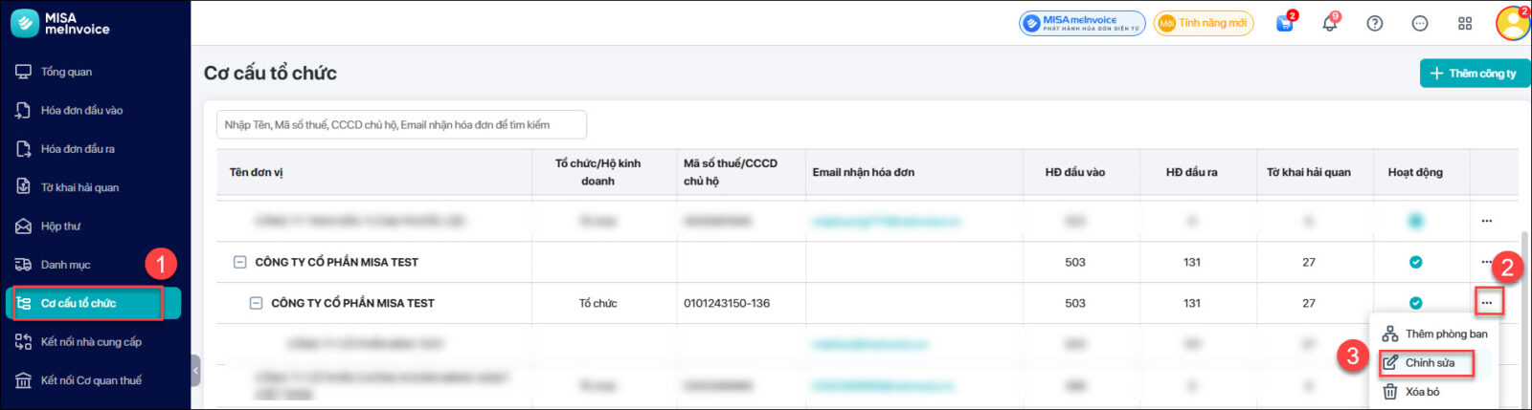Open Hộp thư in sidebar
This screenshot has height=410, width=1532.
(60, 227)
